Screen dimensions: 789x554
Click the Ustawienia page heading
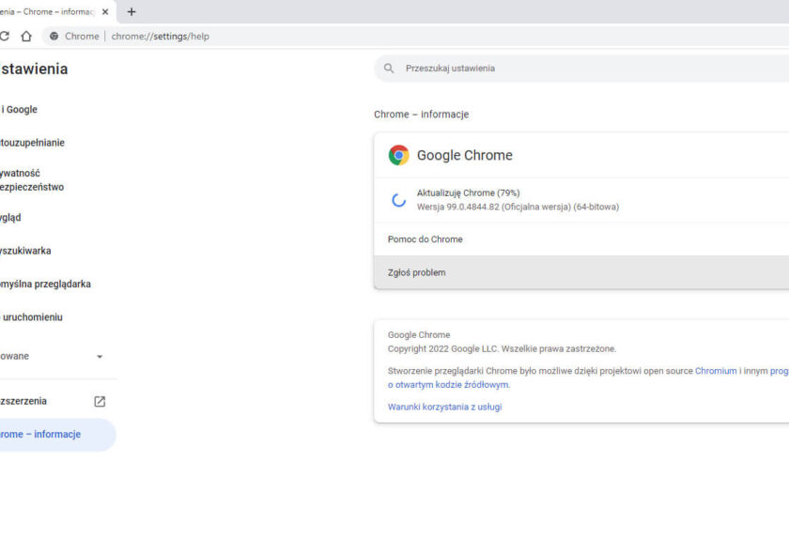coord(34,69)
